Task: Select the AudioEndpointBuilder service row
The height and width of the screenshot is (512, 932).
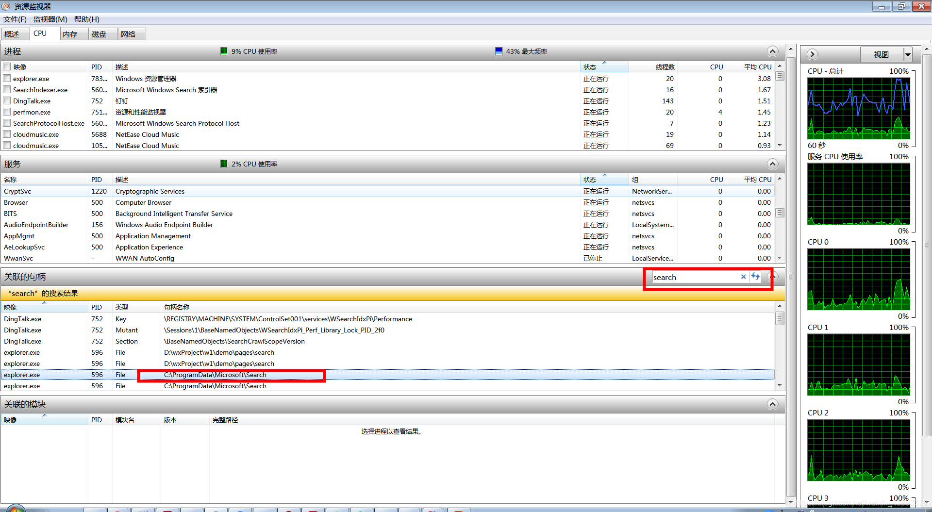Action: click(388, 224)
